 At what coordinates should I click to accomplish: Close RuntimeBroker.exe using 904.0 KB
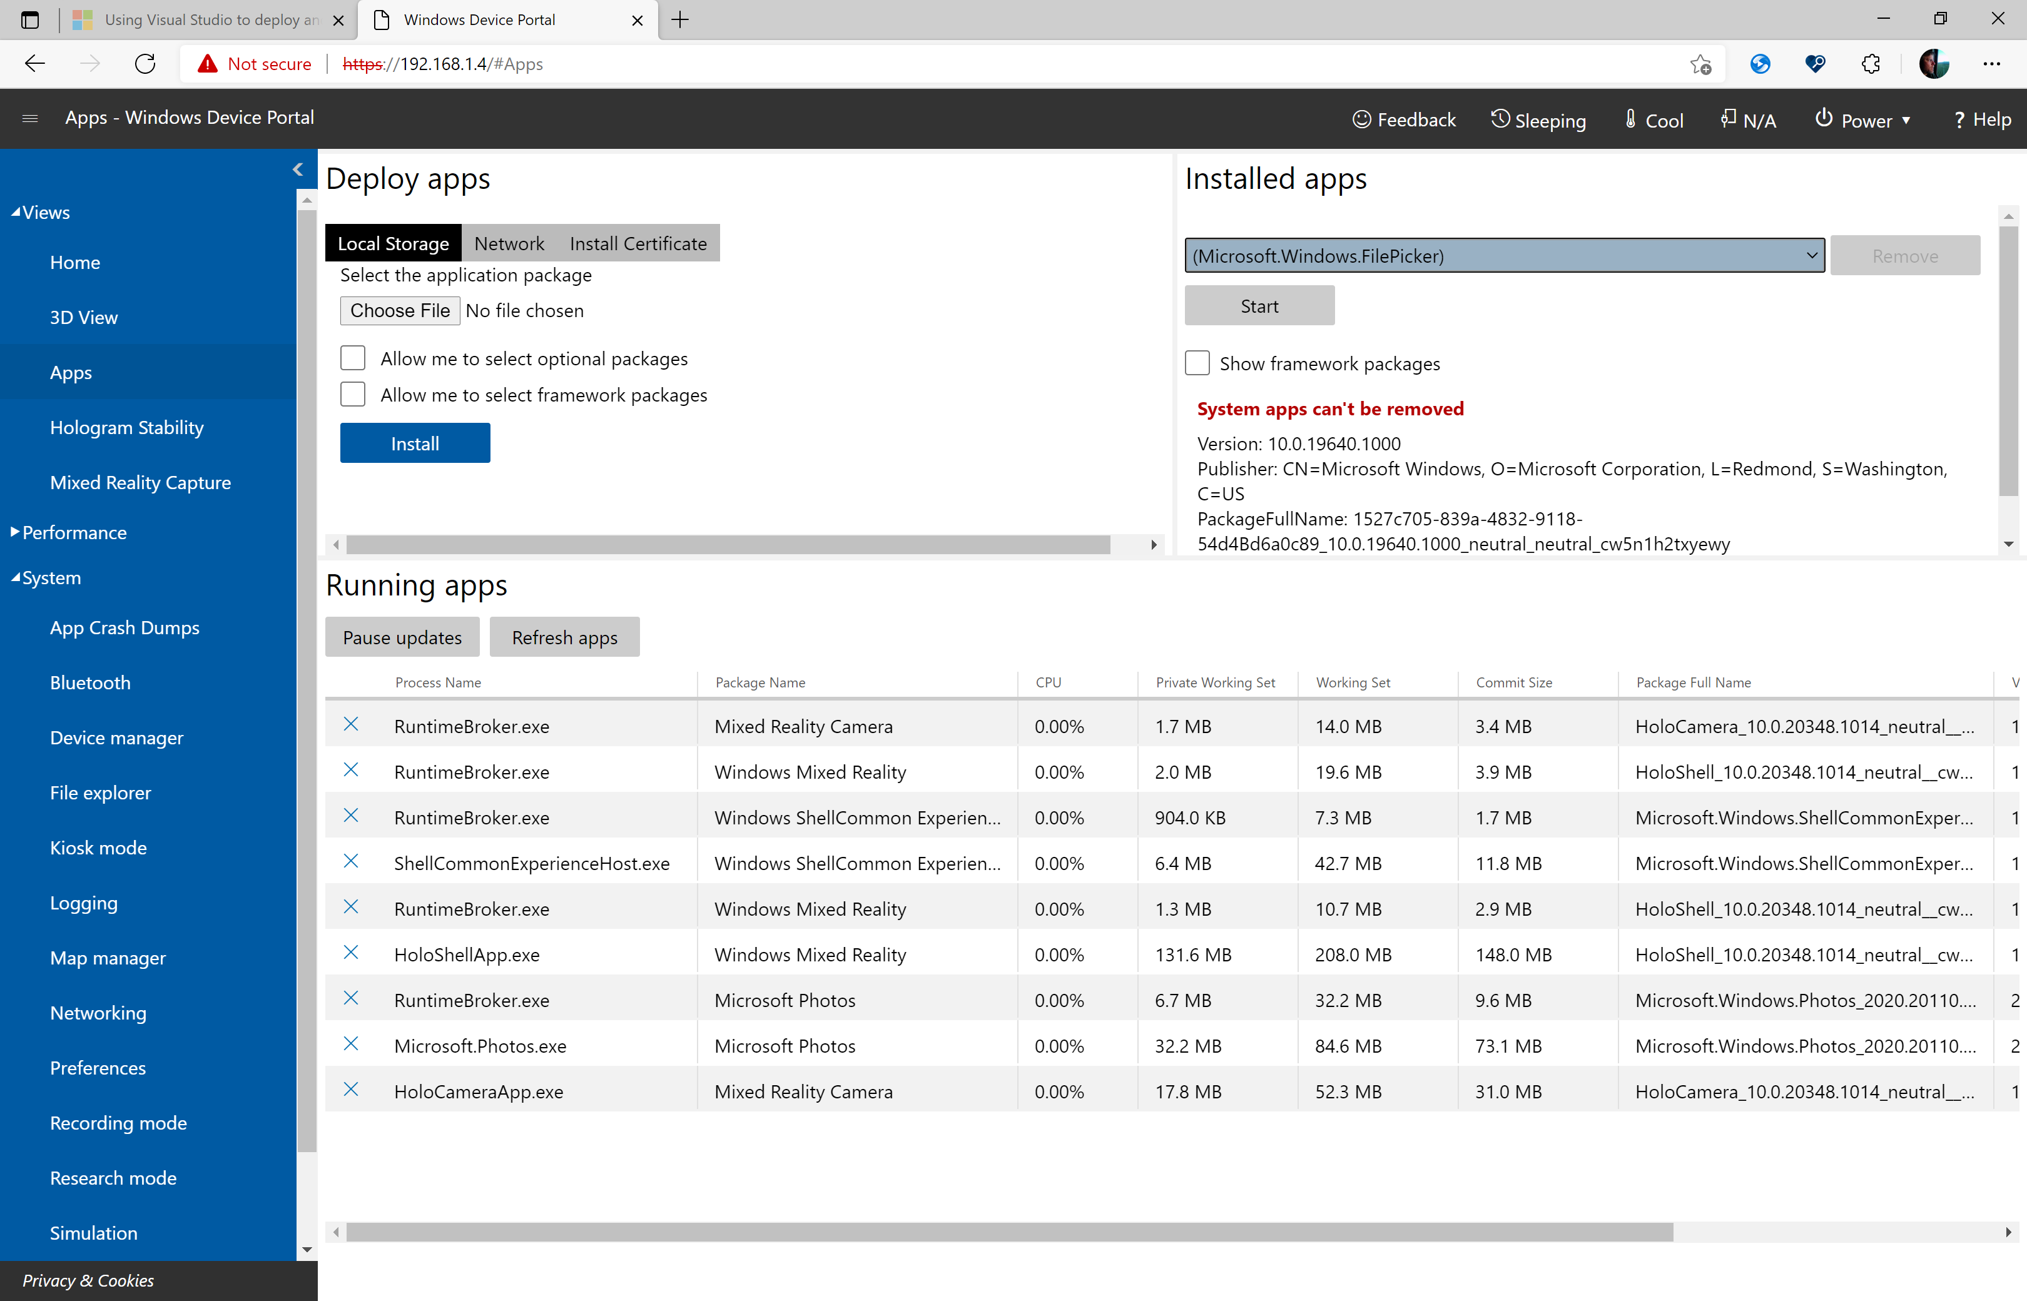click(350, 815)
